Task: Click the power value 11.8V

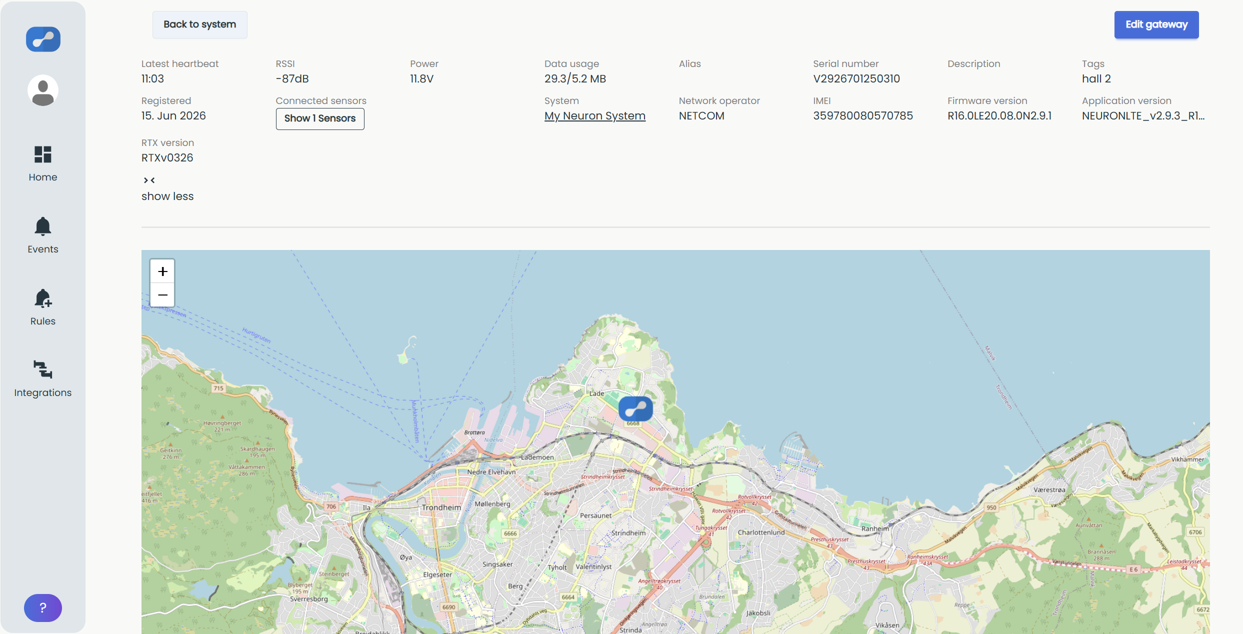Action: tap(422, 79)
